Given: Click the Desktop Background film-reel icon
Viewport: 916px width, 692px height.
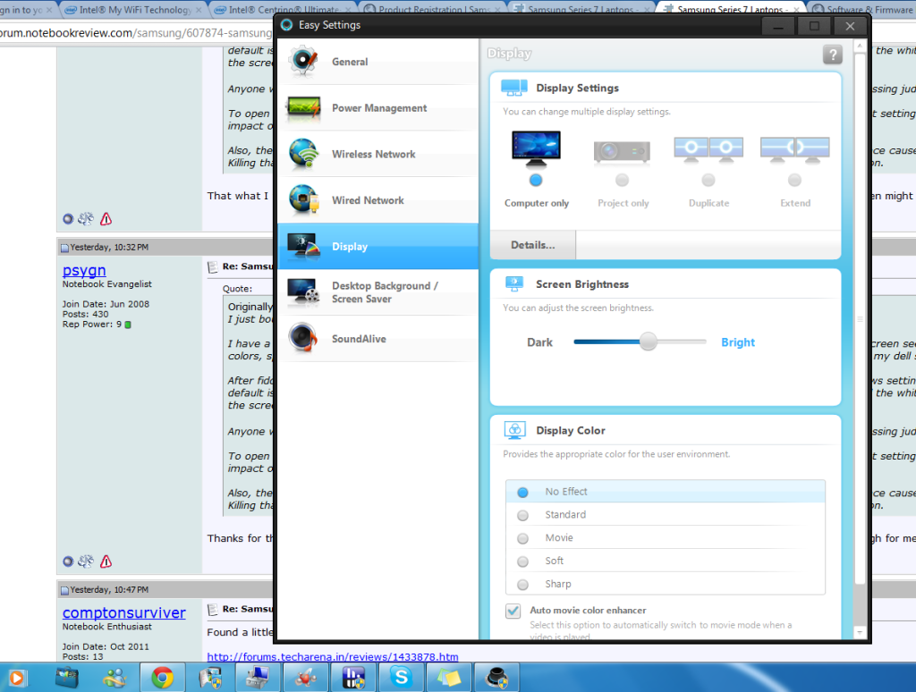Looking at the screenshot, I should [303, 292].
